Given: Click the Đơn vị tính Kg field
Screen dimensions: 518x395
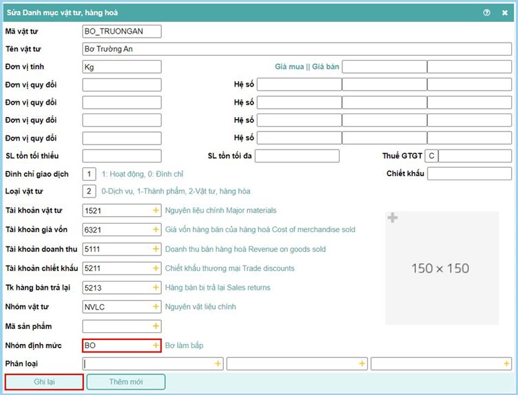Looking at the screenshot, I should point(121,67).
